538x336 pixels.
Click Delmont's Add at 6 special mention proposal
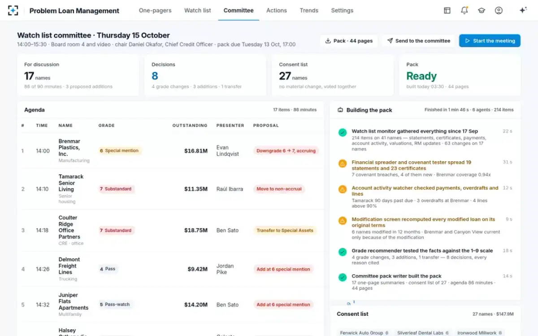(x=283, y=269)
